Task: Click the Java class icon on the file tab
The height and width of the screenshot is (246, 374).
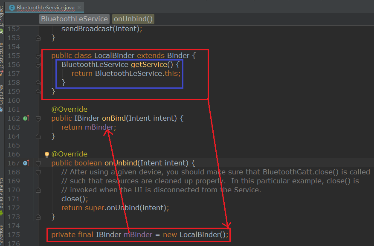Action: [x=12, y=8]
